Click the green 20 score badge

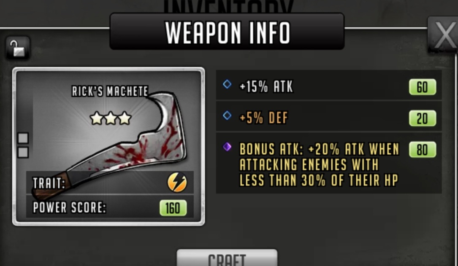[423, 118]
